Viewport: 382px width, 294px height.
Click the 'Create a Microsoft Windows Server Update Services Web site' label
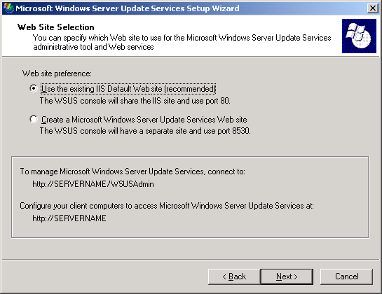pos(144,120)
